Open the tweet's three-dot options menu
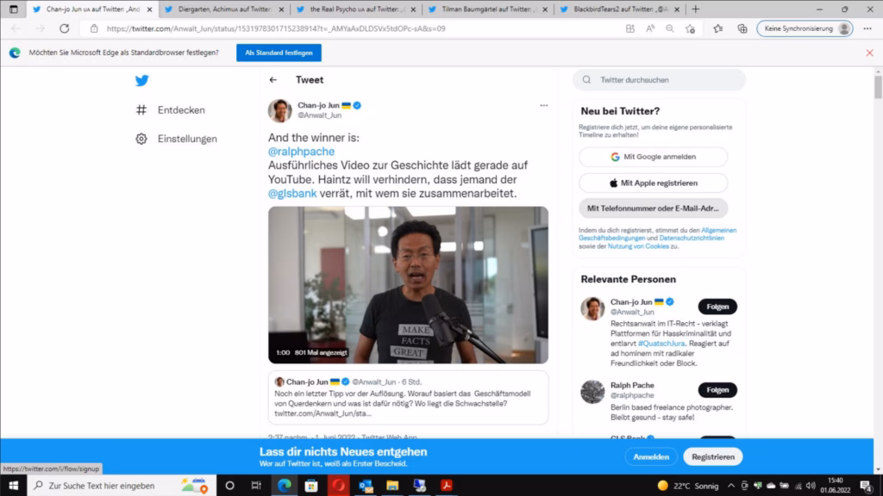This screenshot has height=496, width=883. 543,105
